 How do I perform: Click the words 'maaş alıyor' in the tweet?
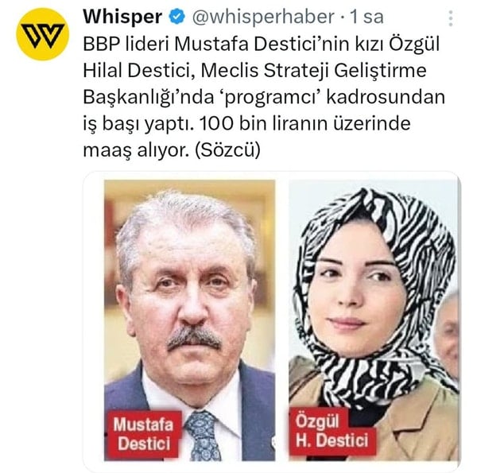[136, 150]
